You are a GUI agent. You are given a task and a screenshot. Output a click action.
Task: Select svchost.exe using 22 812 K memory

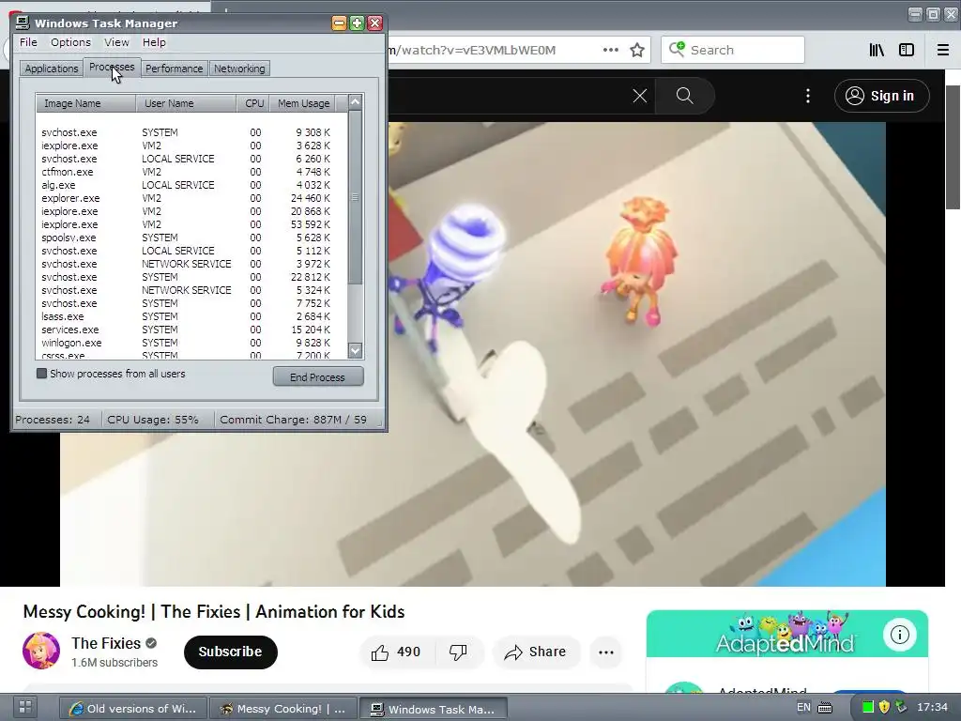tap(191, 277)
